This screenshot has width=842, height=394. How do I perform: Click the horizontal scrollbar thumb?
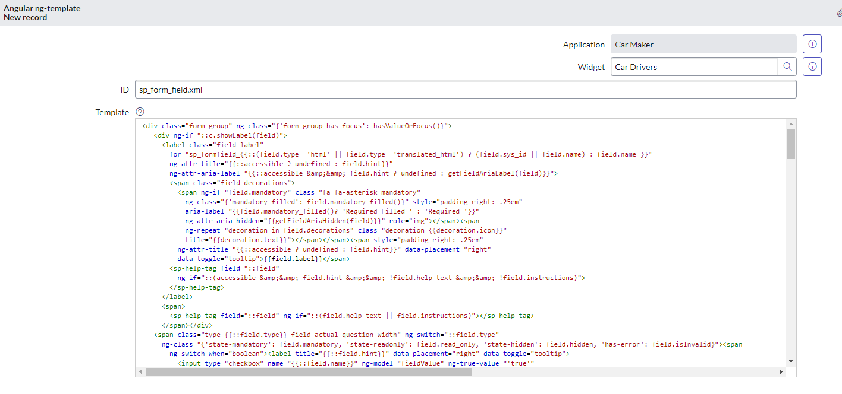click(308, 372)
